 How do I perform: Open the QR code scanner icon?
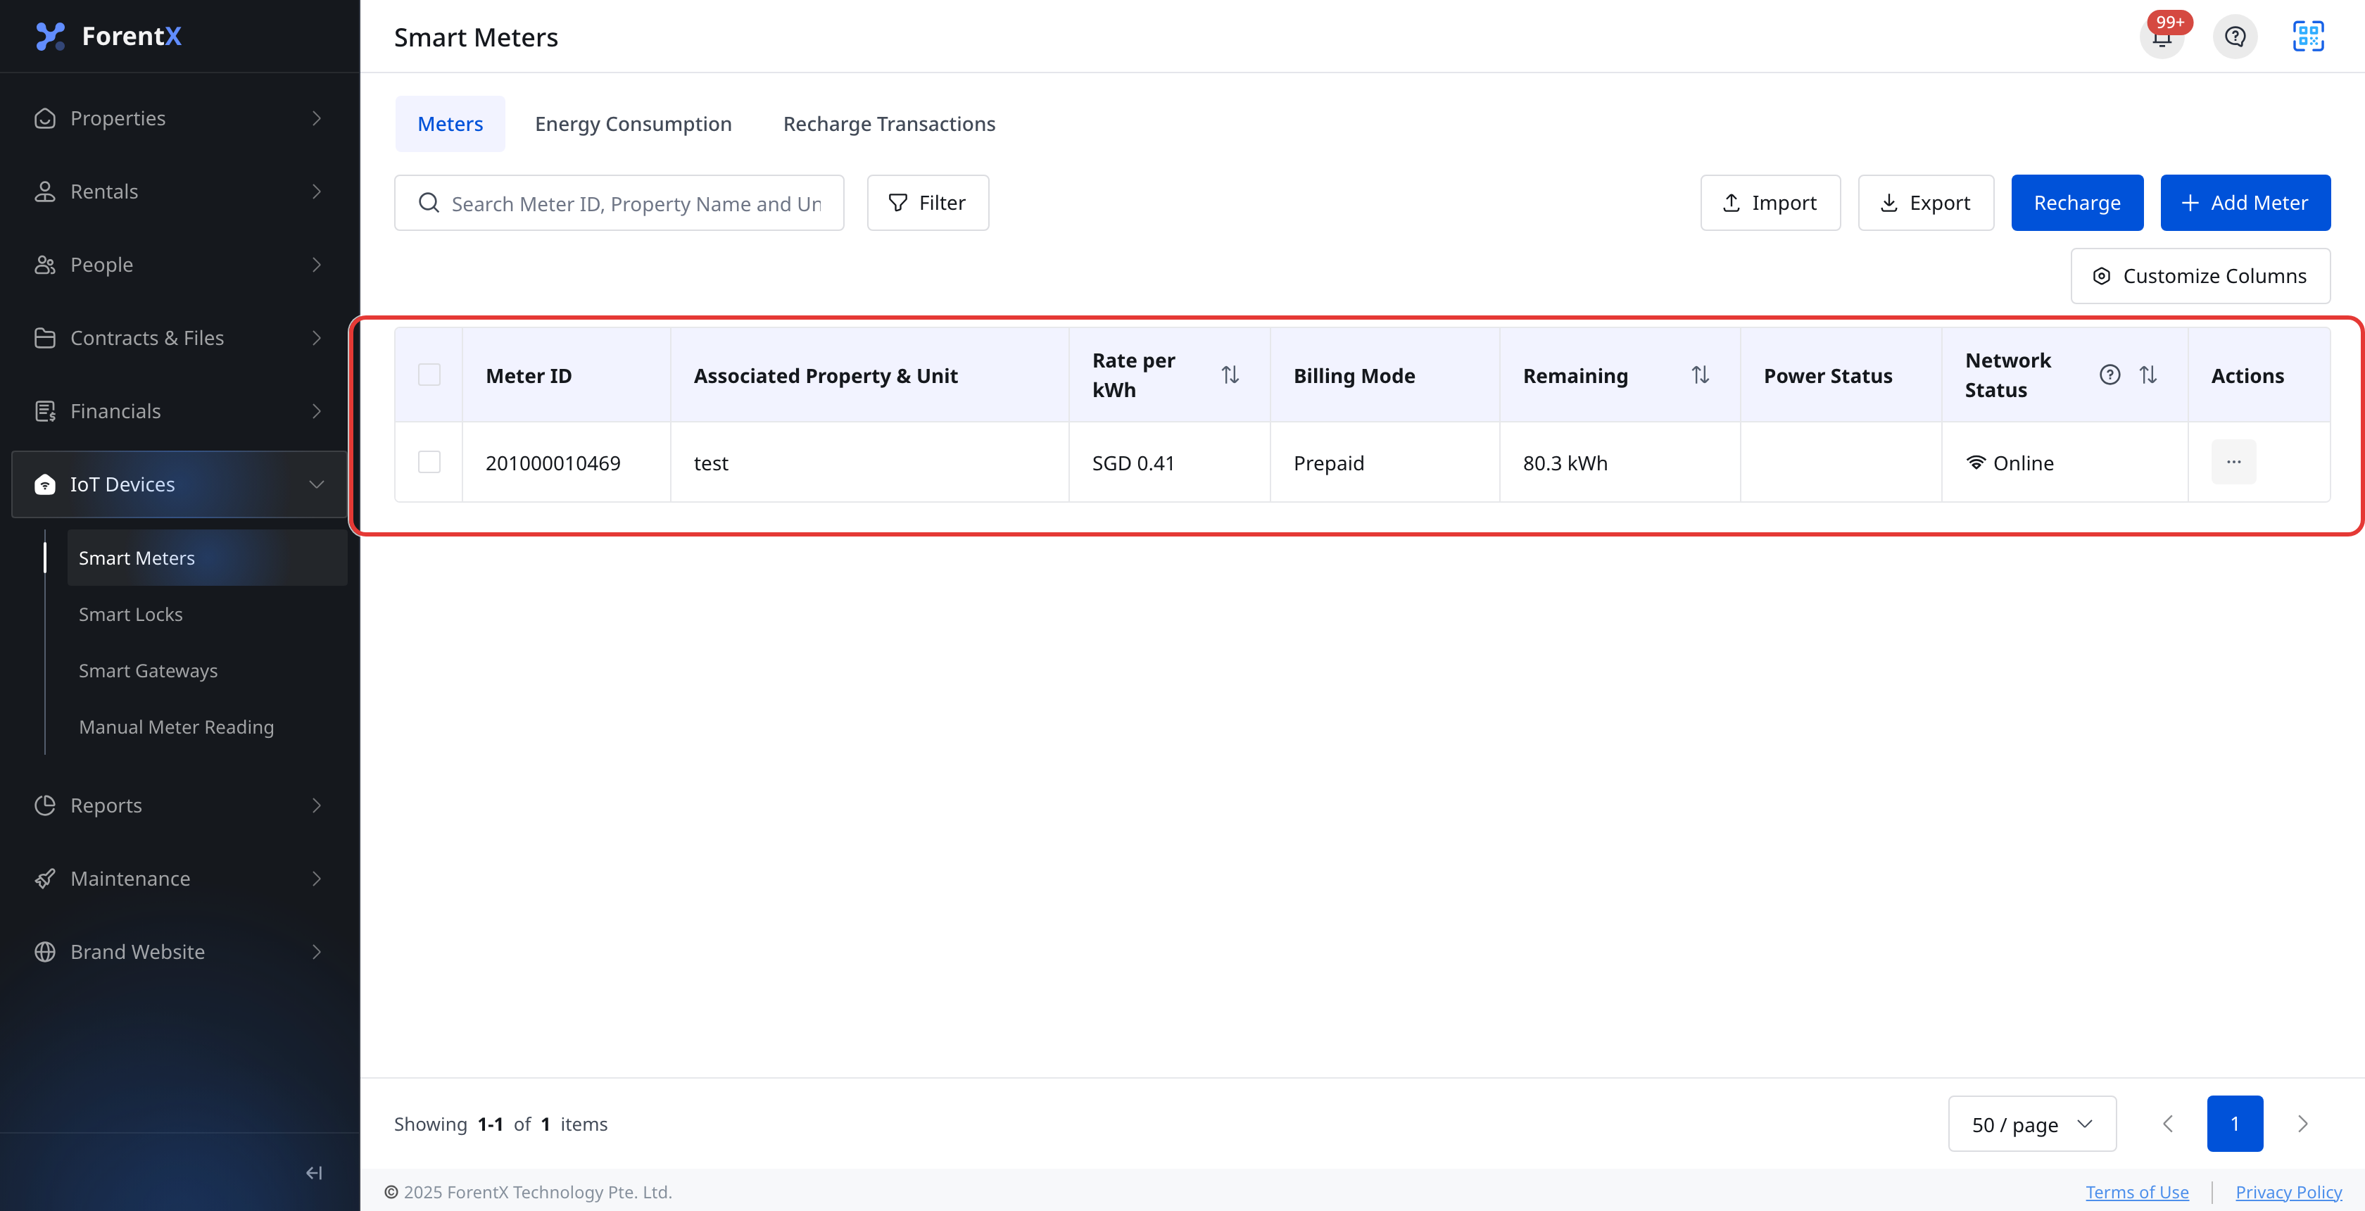click(x=2307, y=37)
